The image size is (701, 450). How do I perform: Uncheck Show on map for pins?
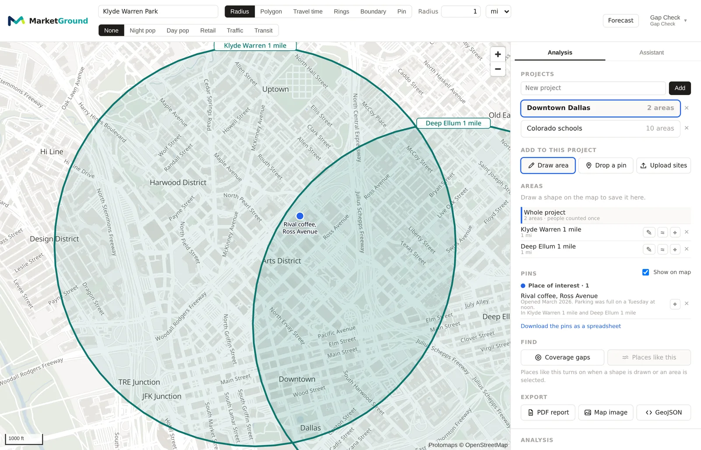(x=645, y=272)
